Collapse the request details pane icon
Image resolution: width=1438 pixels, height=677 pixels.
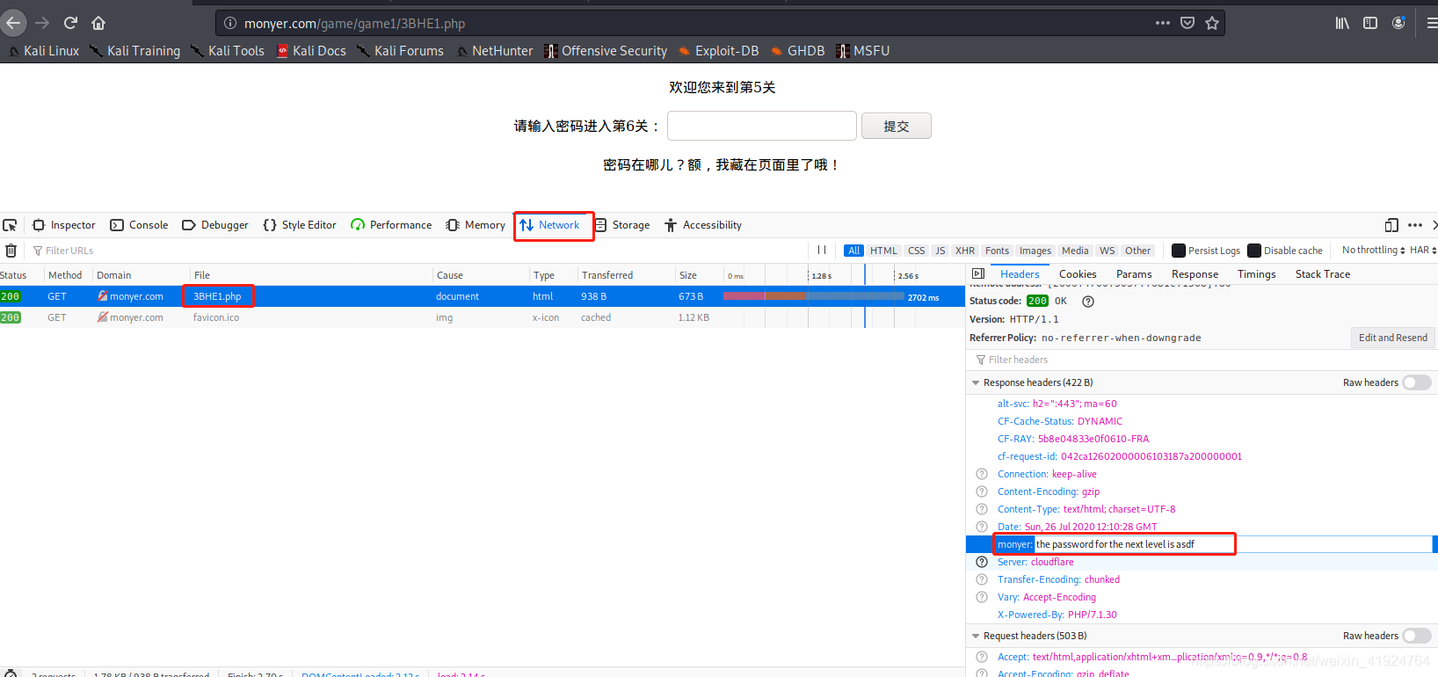point(978,274)
